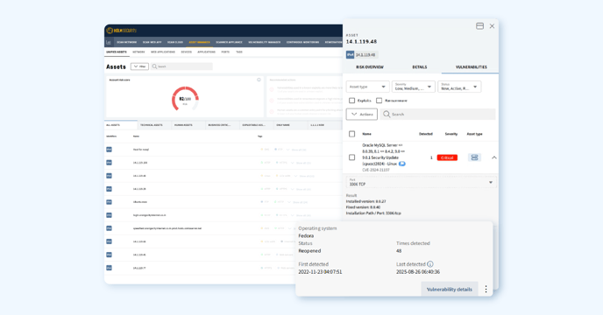Click the vulnerabilities Search field

coord(437,114)
